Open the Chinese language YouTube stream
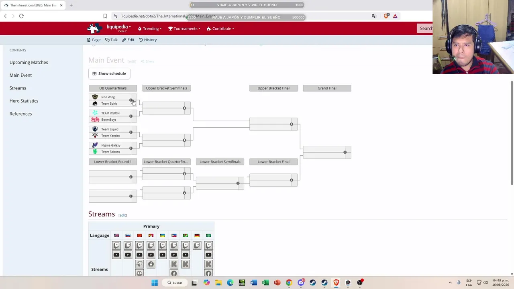Screen dimensions: 514x289 [139, 255]
